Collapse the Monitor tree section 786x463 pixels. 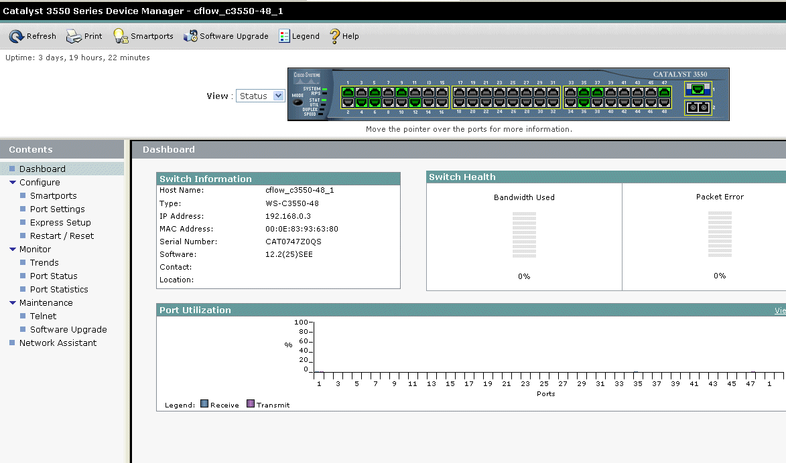13,249
